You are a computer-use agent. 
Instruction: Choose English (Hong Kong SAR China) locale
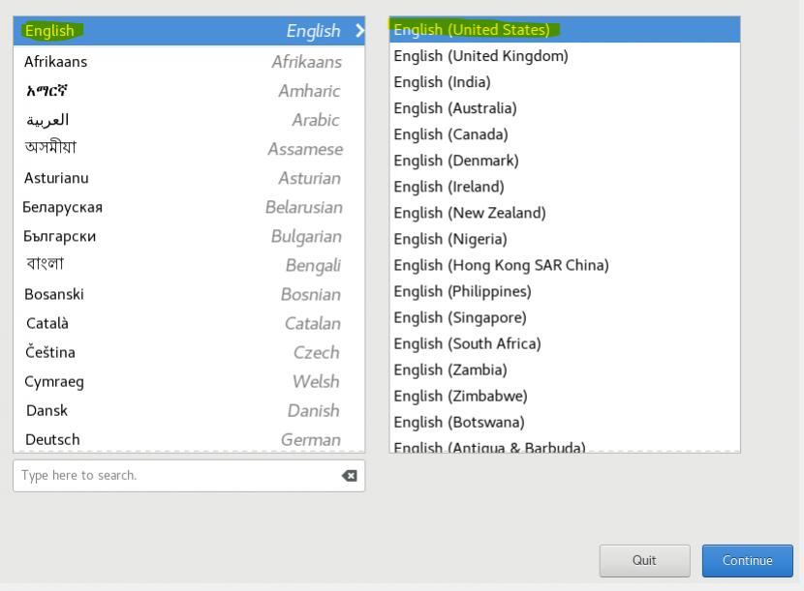coord(565,265)
